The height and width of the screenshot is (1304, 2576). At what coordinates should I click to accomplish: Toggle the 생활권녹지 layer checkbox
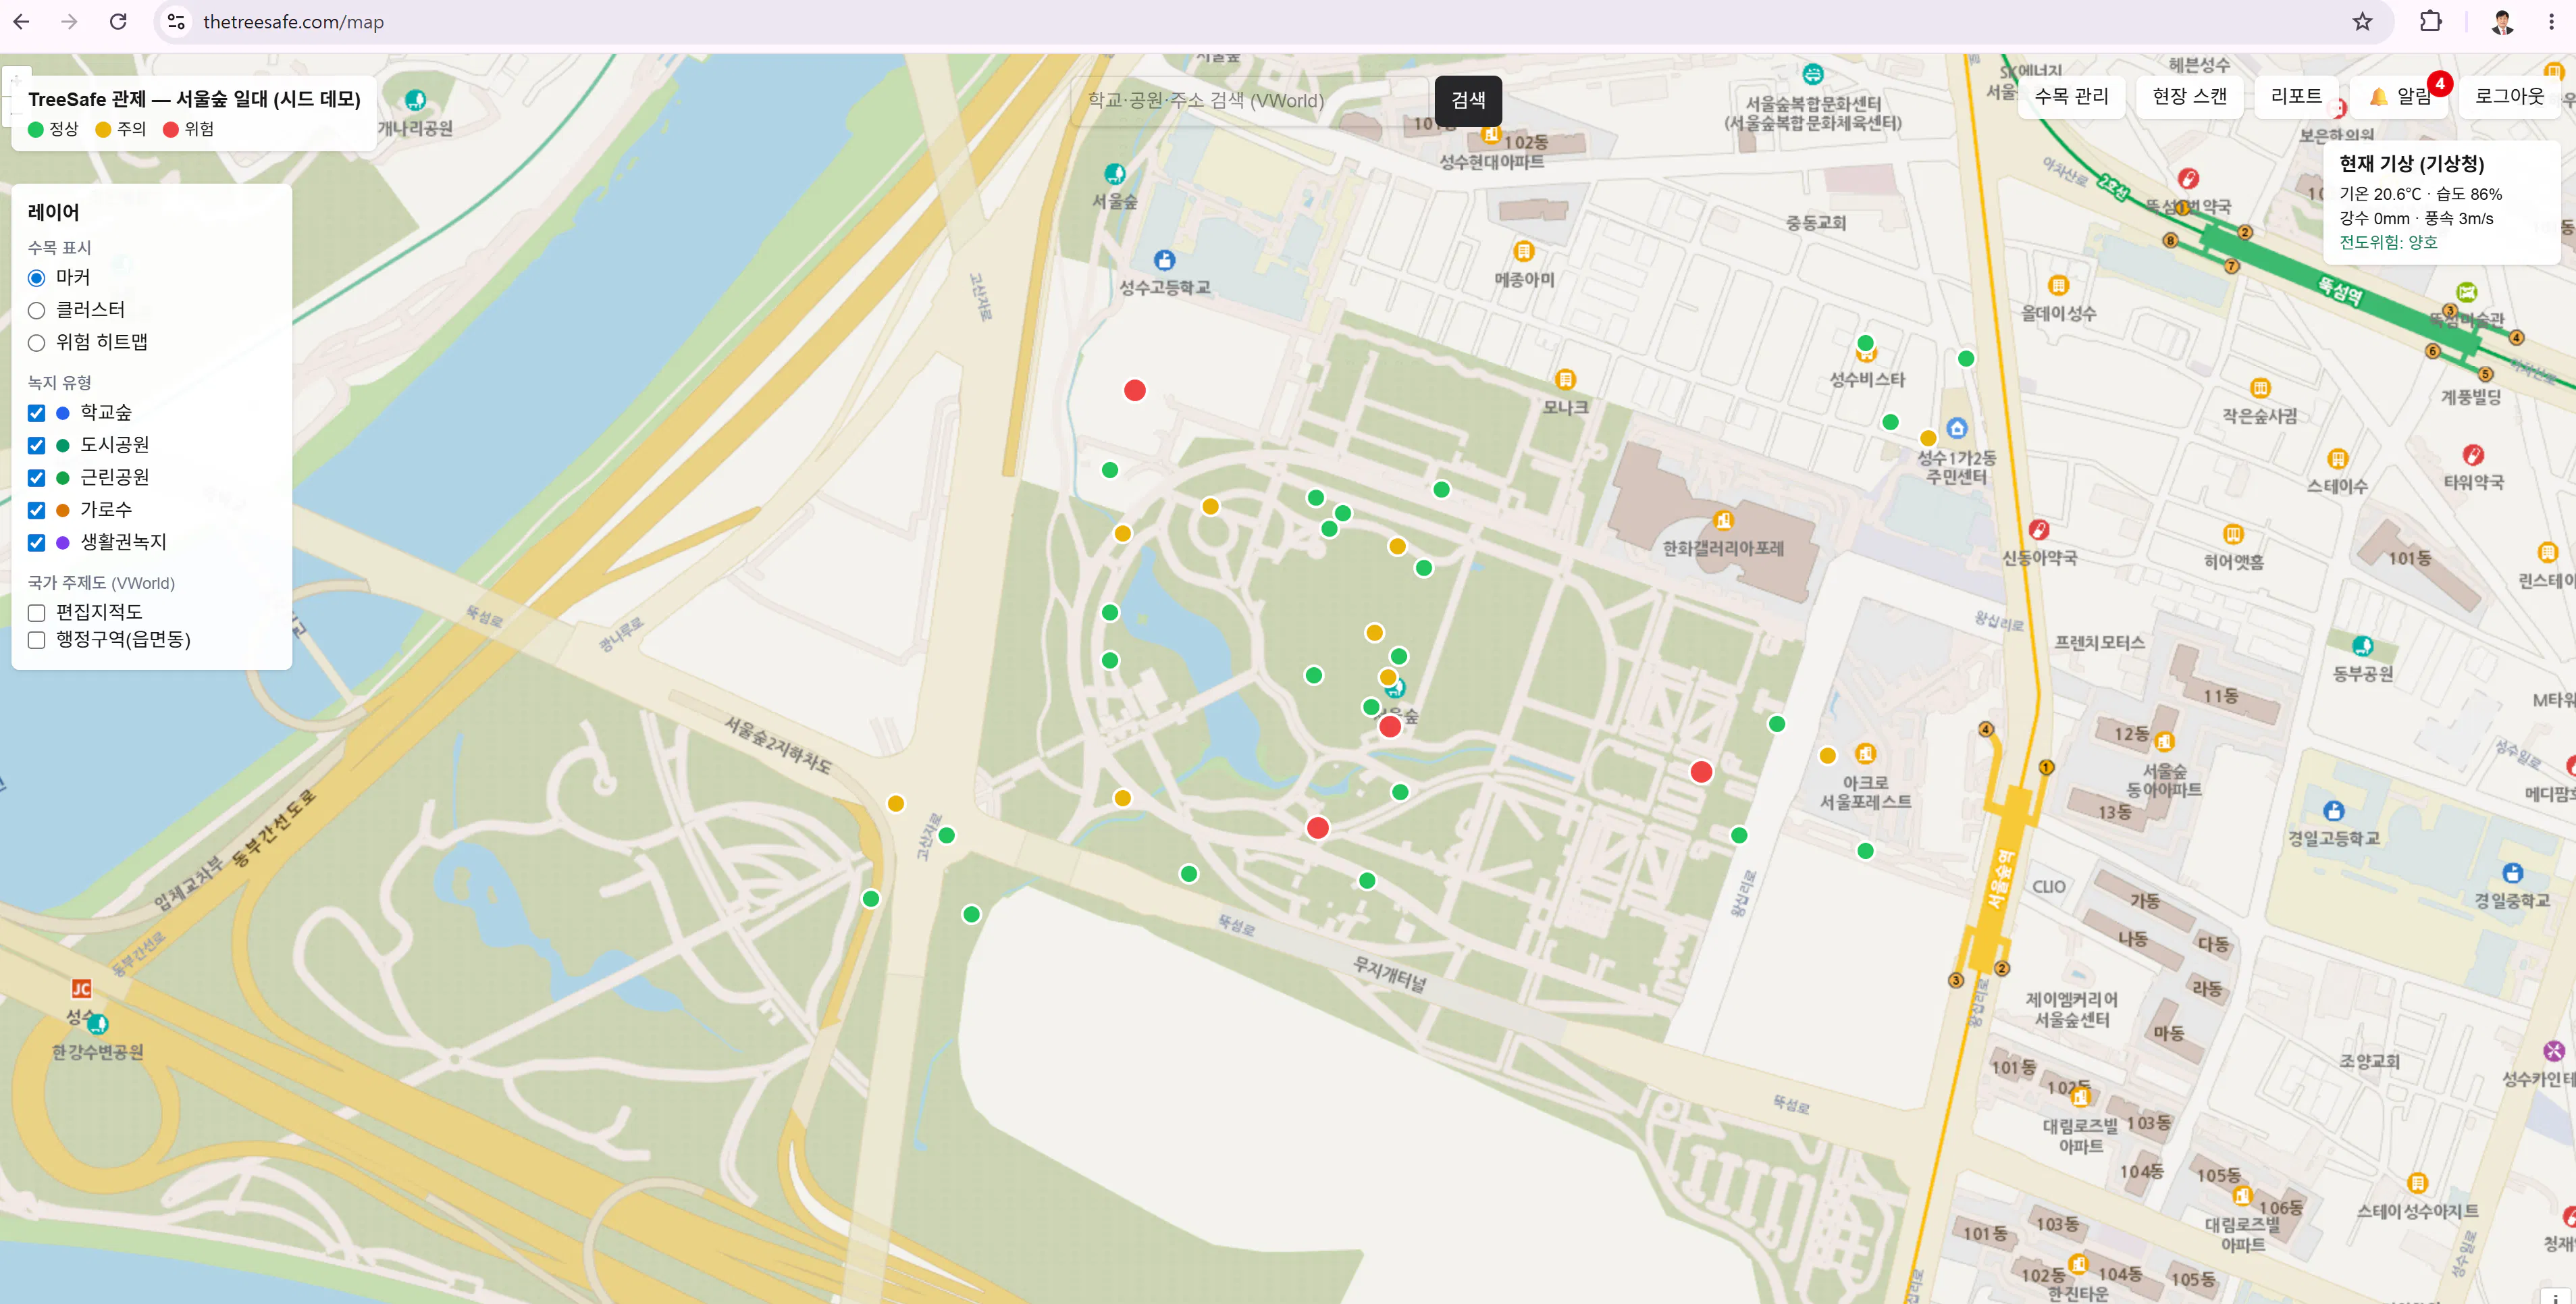coord(37,542)
